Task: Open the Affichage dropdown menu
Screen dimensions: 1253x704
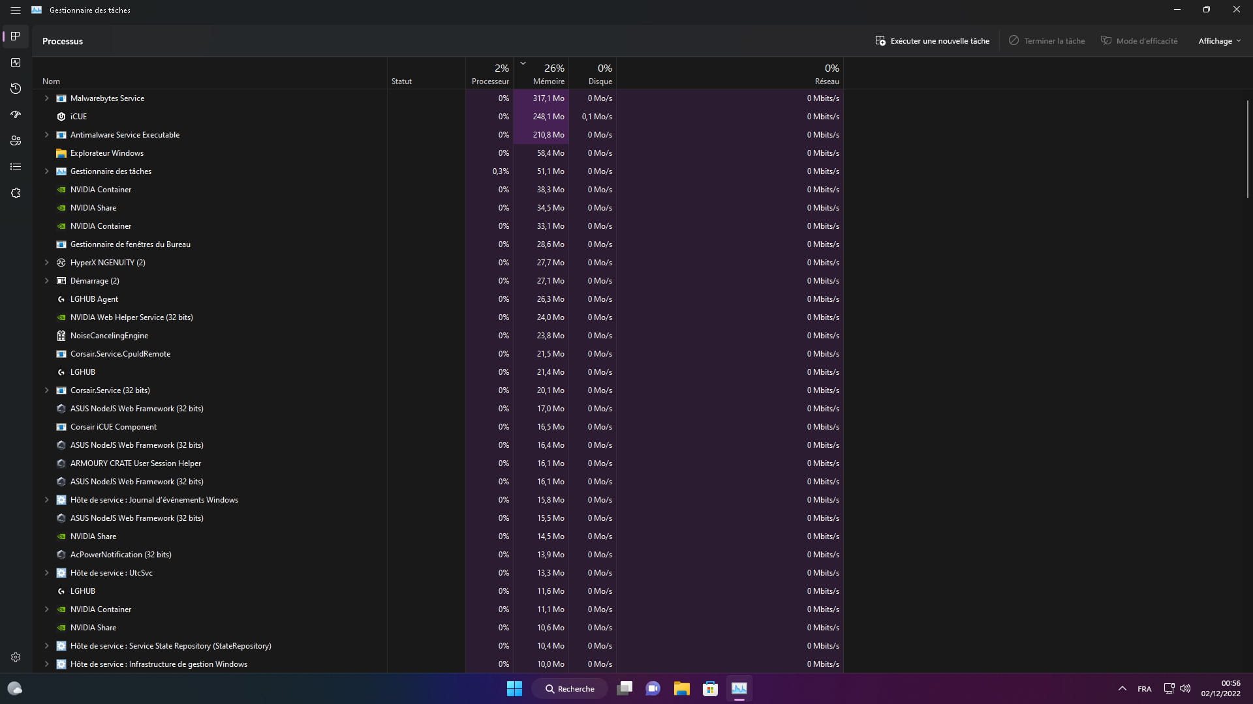Action: pyautogui.click(x=1219, y=41)
